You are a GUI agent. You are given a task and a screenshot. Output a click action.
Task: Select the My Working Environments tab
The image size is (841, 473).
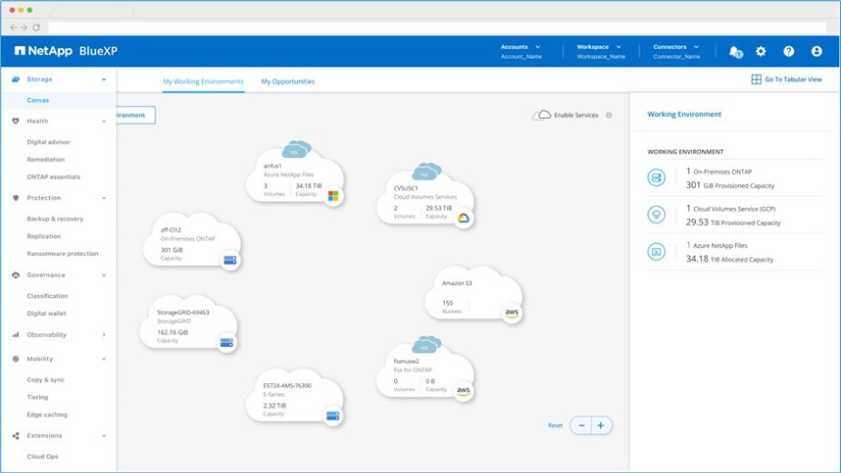pyautogui.click(x=203, y=82)
